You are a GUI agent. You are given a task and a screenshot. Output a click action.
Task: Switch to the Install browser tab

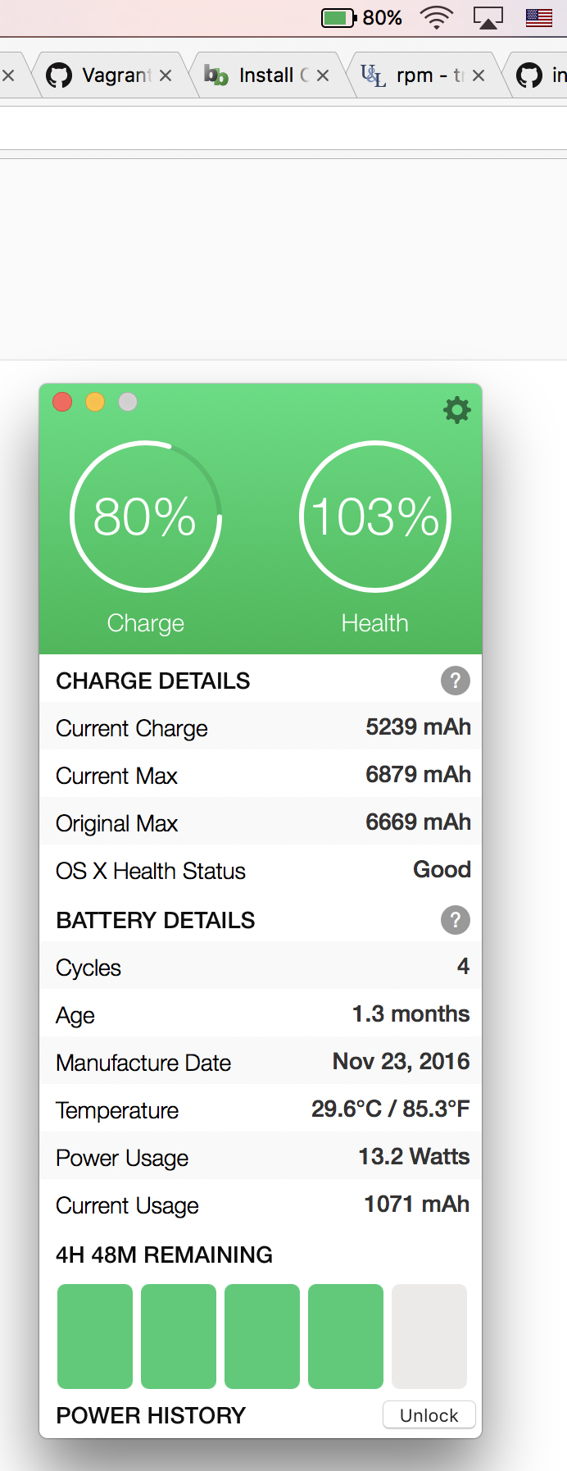(x=266, y=75)
